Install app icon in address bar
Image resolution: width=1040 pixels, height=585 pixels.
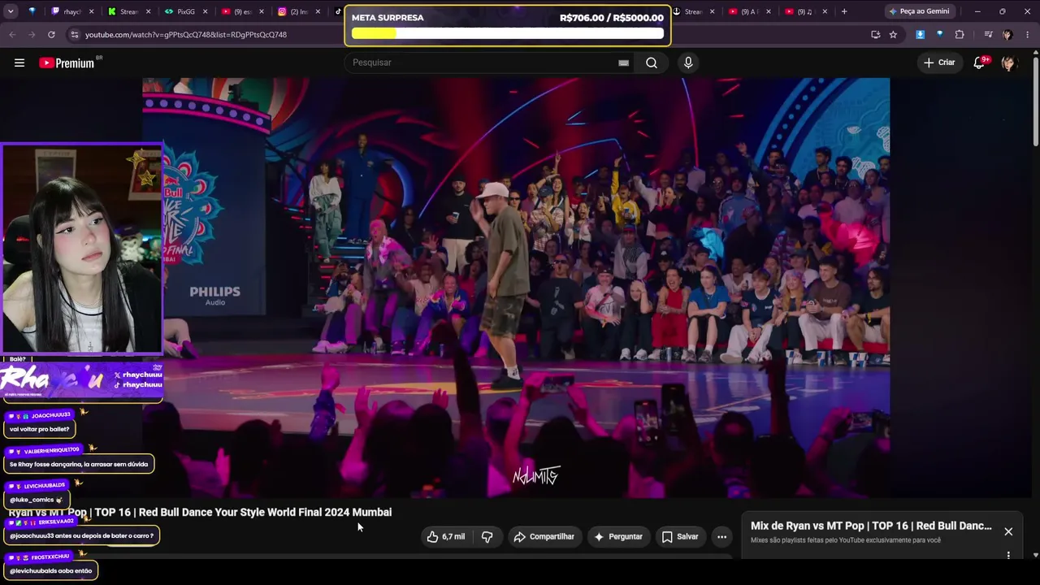(x=875, y=34)
